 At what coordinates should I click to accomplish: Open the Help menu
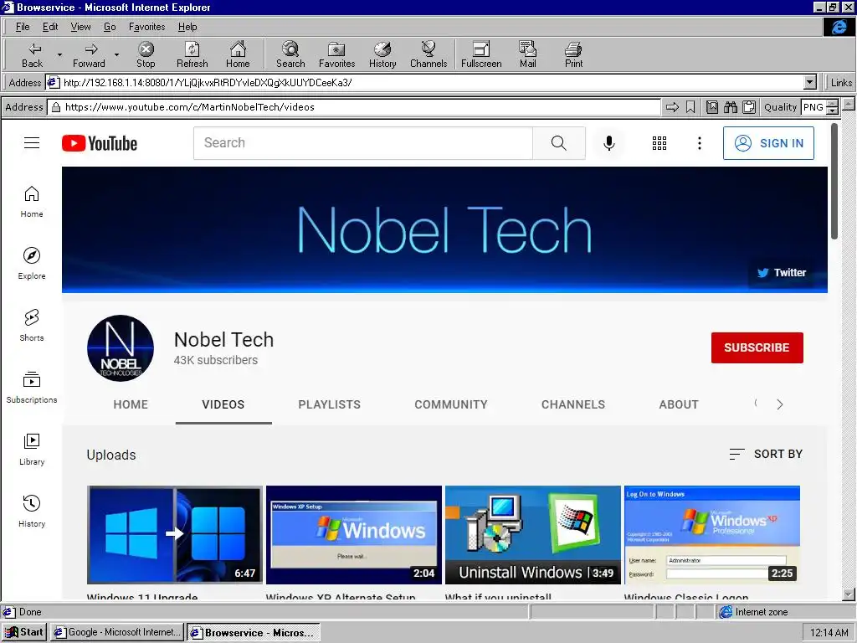[x=187, y=27]
